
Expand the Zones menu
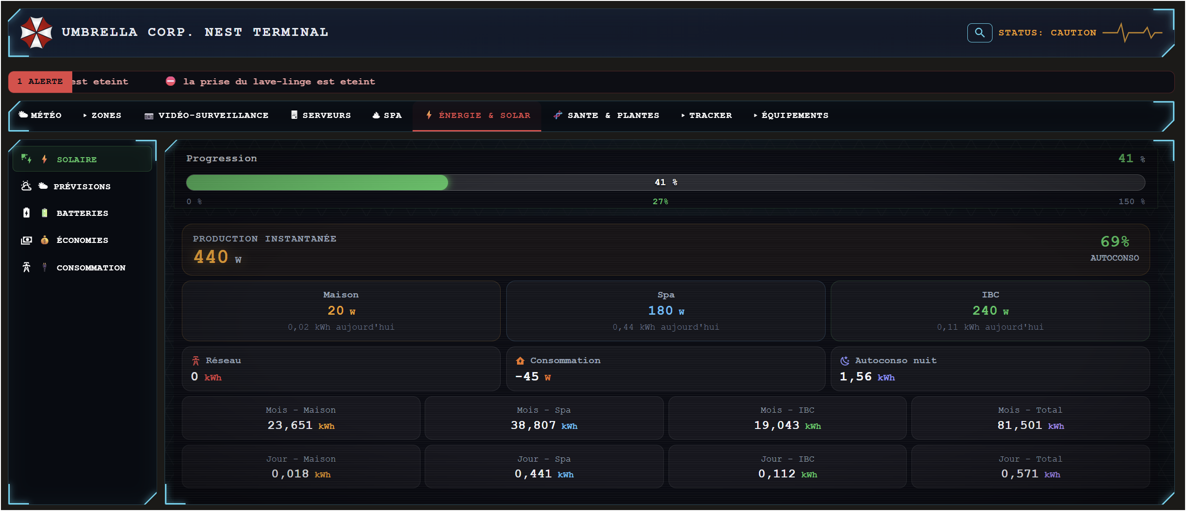tap(102, 115)
